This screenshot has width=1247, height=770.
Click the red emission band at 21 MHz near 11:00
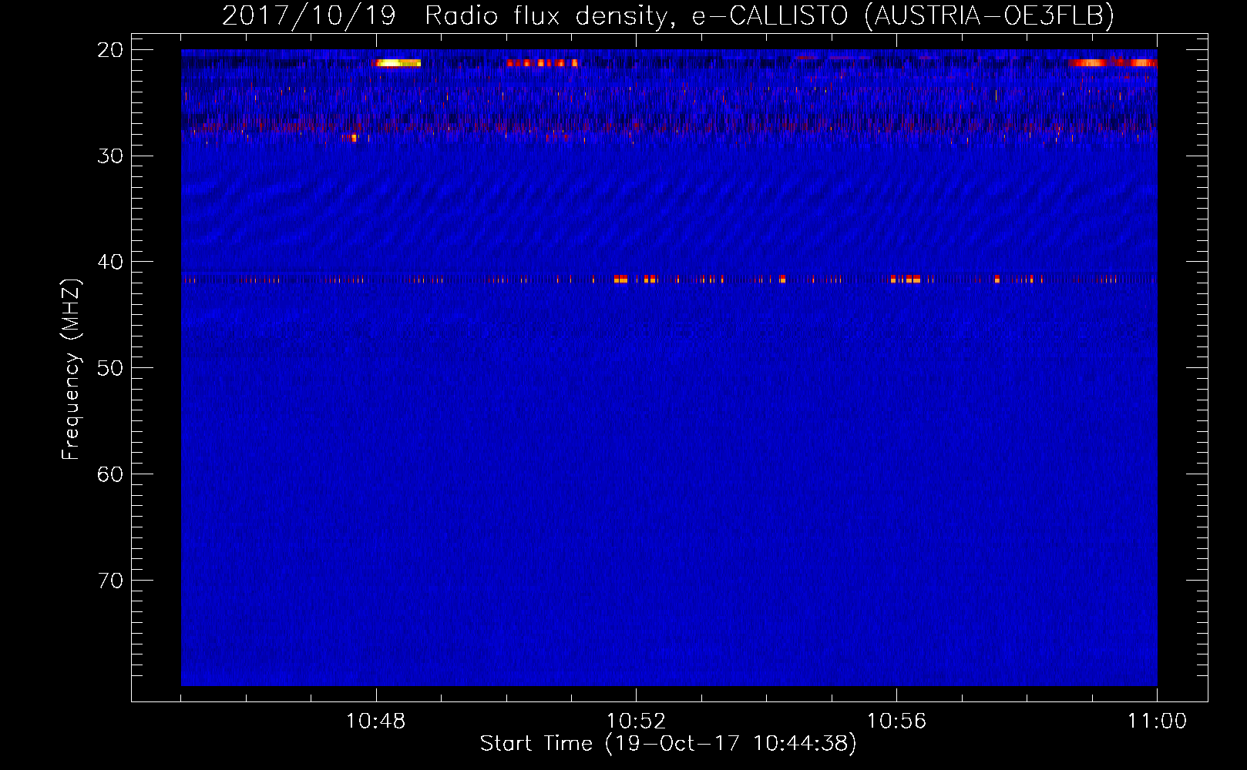(x=1112, y=62)
